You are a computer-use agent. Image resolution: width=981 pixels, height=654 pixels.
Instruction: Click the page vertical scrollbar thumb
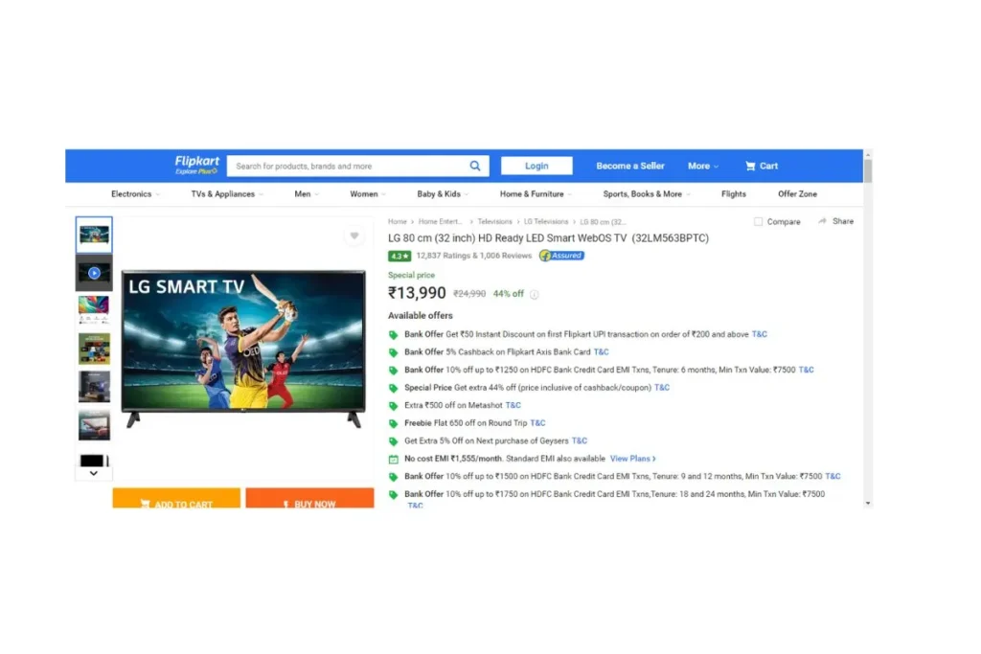[x=868, y=169]
